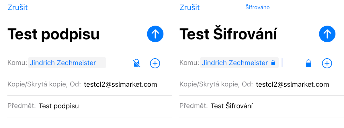Click the subject field containing "Test podpisu"
Viewport: 344px width, 128px height.
[x=90, y=106]
